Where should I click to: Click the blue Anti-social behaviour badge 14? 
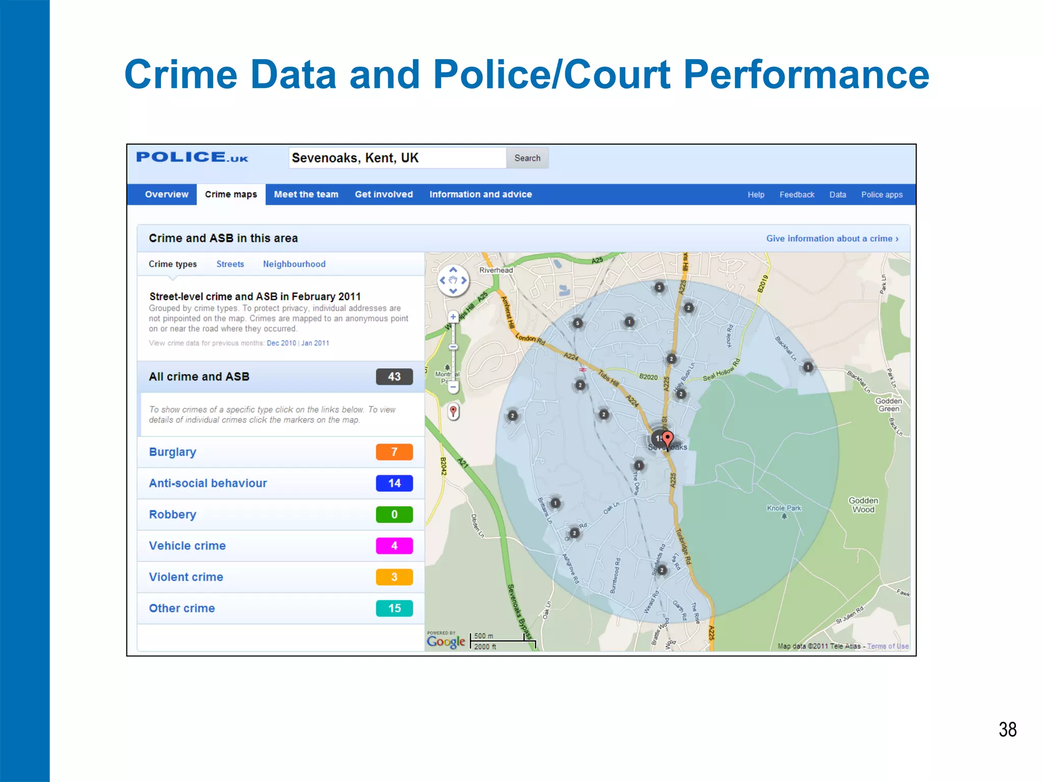coord(394,483)
